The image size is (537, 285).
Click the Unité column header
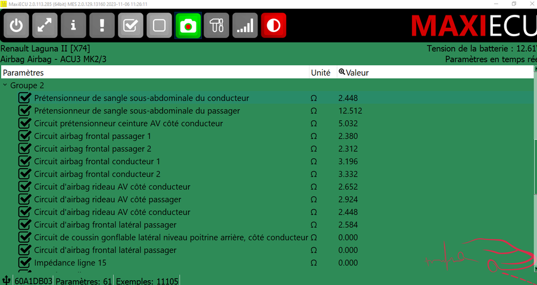[x=323, y=72]
